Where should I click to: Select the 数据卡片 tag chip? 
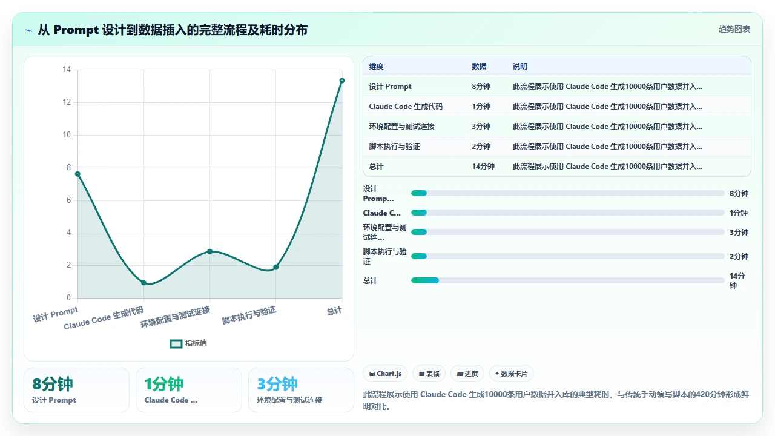coord(512,374)
